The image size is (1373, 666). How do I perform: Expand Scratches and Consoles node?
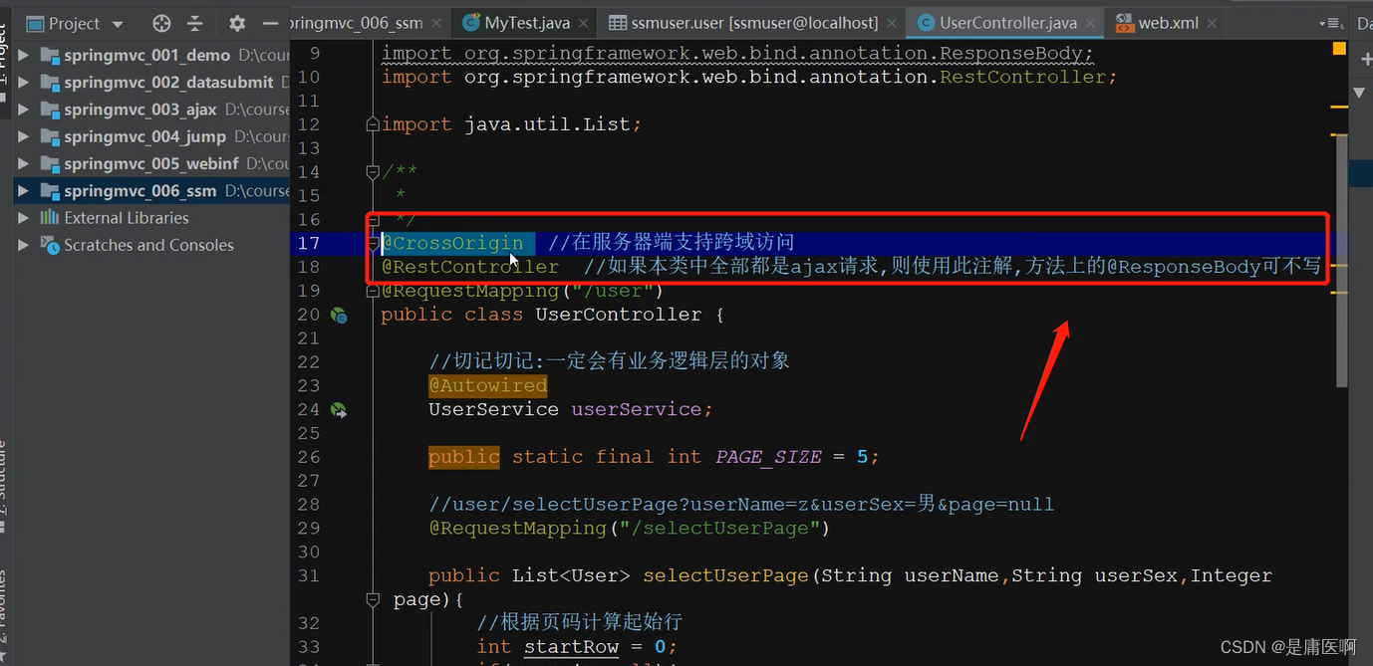pos(24,245)
